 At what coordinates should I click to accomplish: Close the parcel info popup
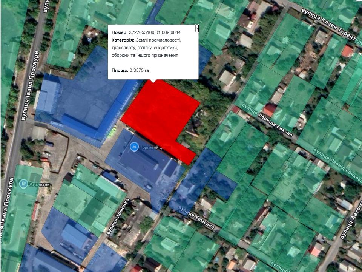[x=197, y=29]
